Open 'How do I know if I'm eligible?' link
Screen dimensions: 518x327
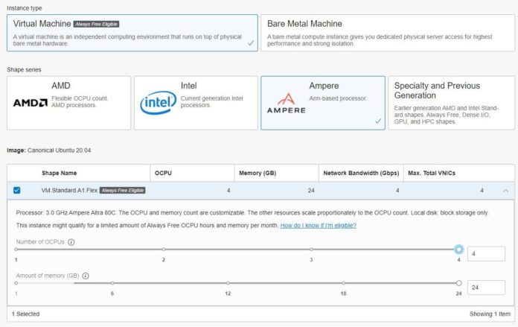(x=318, y=225)
